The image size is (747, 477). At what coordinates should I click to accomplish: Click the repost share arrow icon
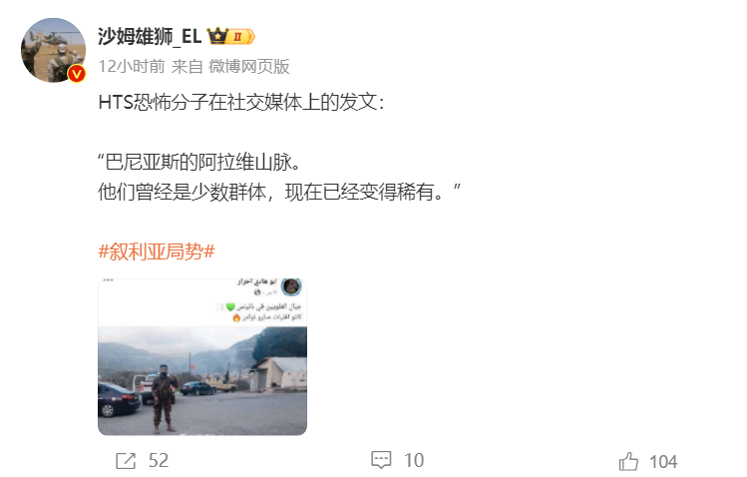126,461
